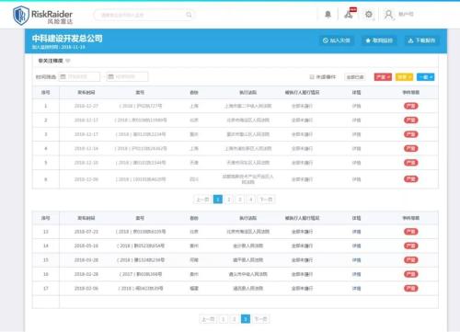Image resolution: width=460 pixels, height=332 pixels.
Task: Click the download report button in header
Action: tap(421, 40)
